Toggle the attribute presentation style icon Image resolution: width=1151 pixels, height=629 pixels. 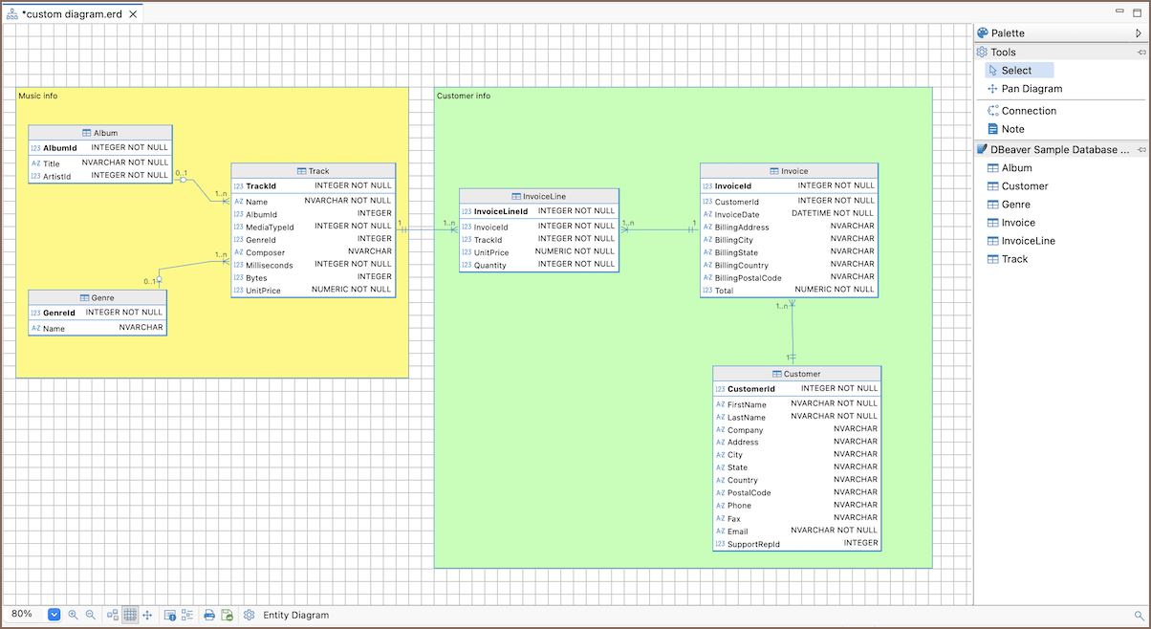pos(187,615)
